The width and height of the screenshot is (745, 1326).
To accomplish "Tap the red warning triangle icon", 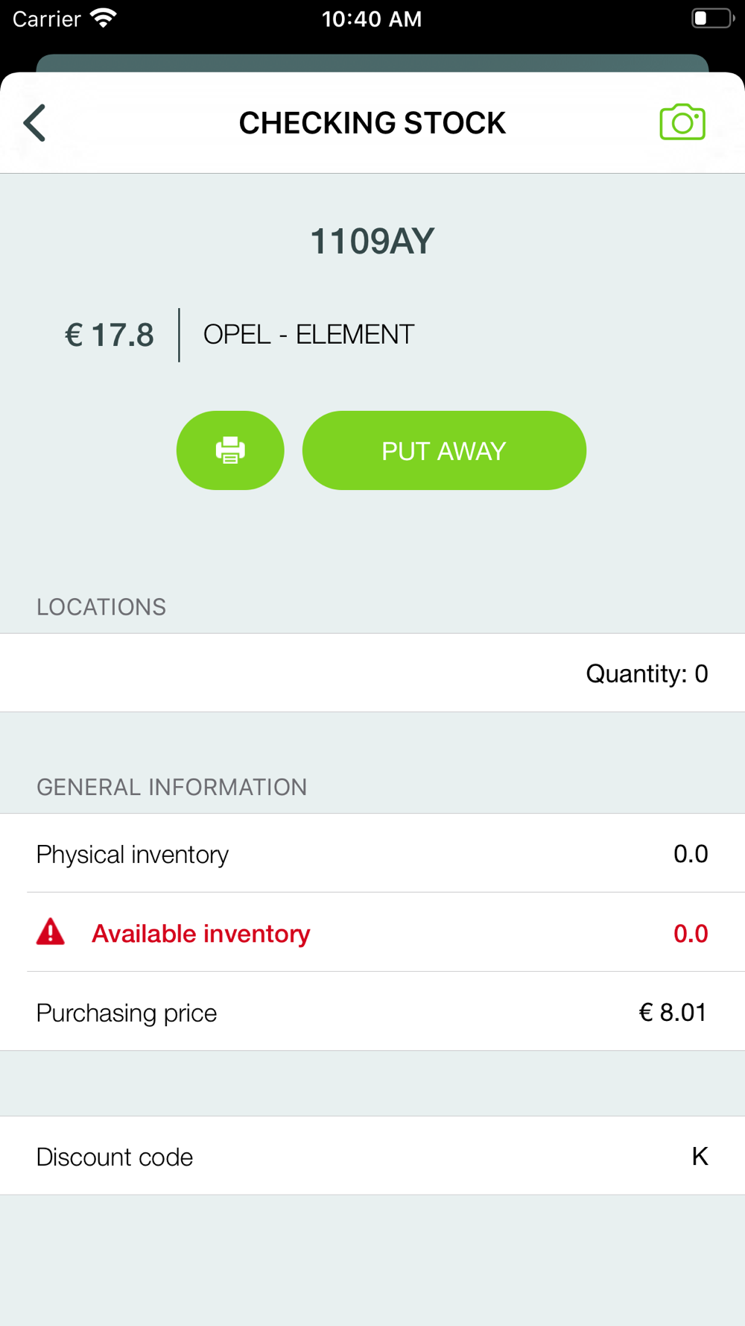I will tap(51, 932).
